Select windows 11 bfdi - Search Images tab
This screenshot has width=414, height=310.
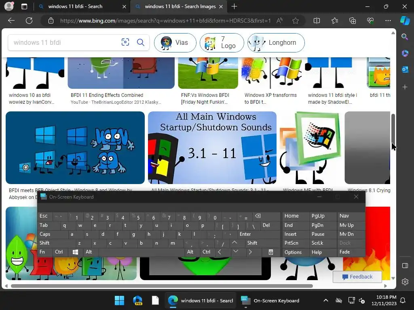click(180, 6)
